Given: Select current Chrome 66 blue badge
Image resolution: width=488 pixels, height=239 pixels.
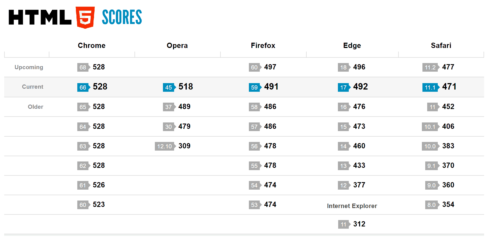Looking at the screenshot, I should click(83, 87).
